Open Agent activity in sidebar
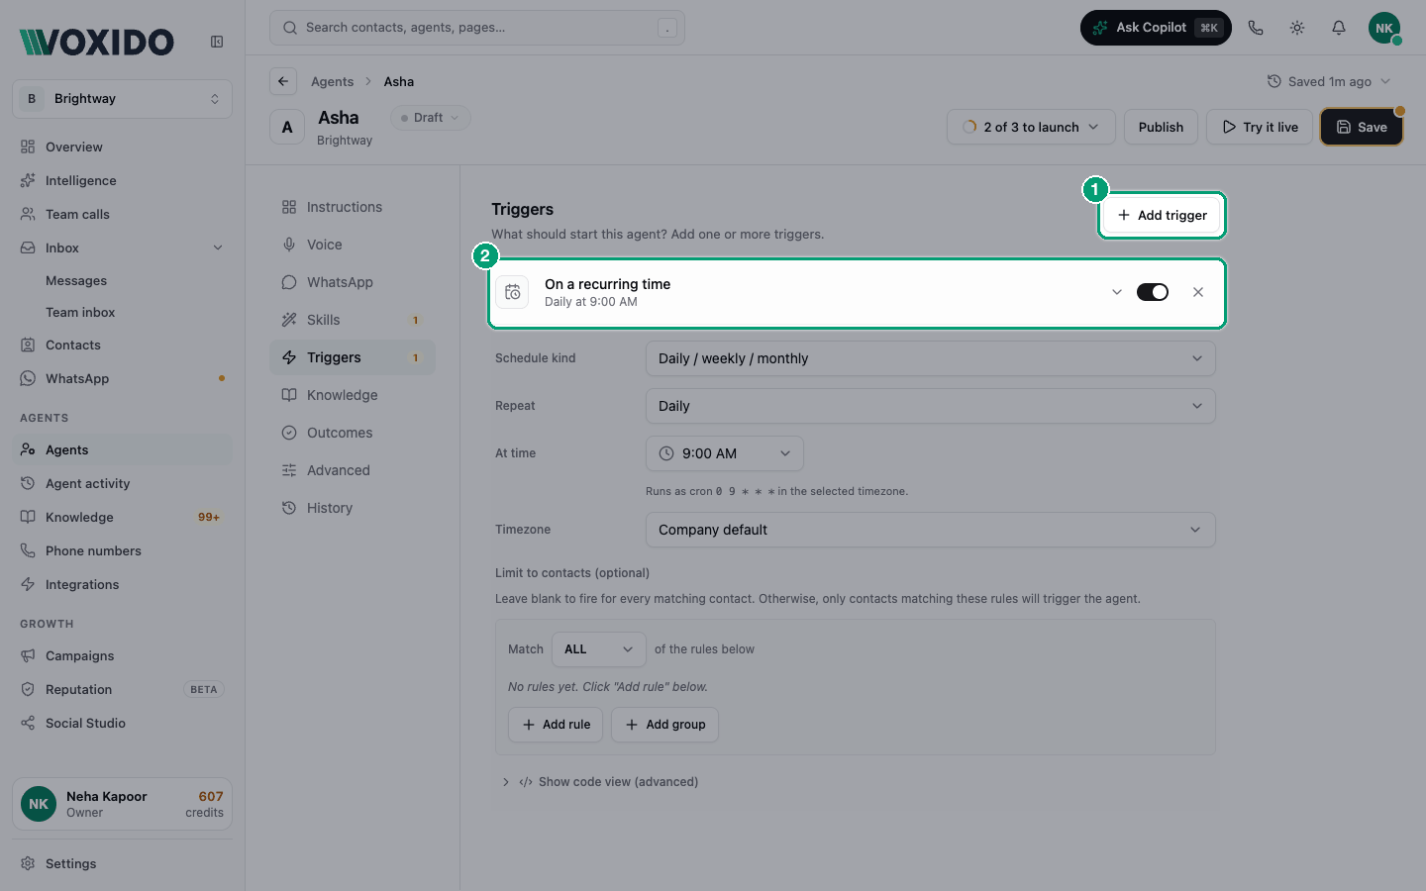This screenshot has height=891, width=1426. (123, 483)
